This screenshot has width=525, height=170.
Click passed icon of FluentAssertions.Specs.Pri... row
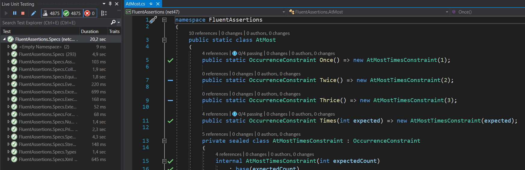pyautogui.click(x=14, y=129)
